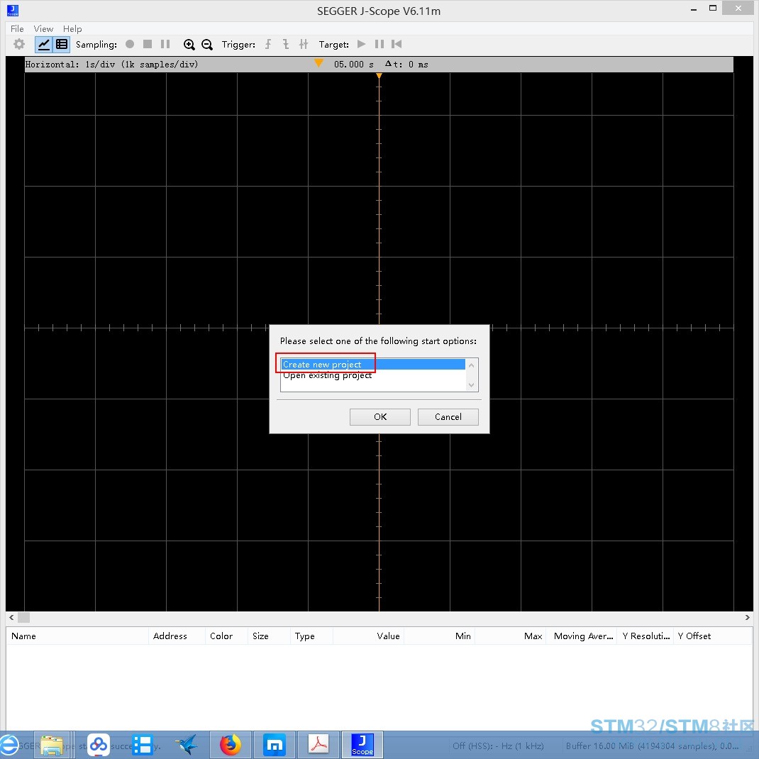
Task: Click horizontal scrollbar right arrow
Action: (x=747, y=617)
